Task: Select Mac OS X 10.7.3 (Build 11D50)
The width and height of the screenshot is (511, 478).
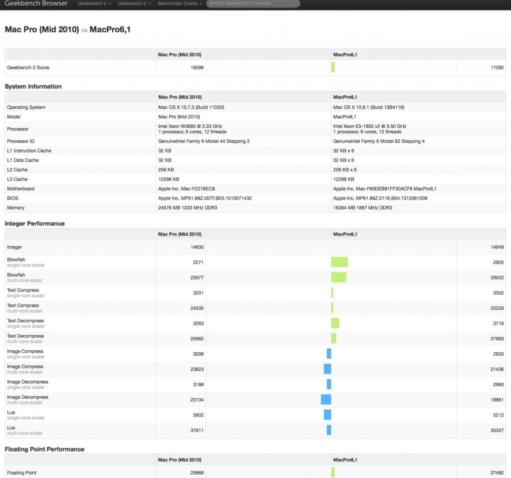Action: point(191,107)
